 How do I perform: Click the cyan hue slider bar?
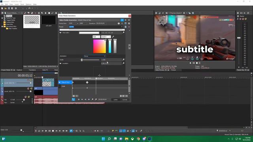pyautogui.click(x=110, y=47)
